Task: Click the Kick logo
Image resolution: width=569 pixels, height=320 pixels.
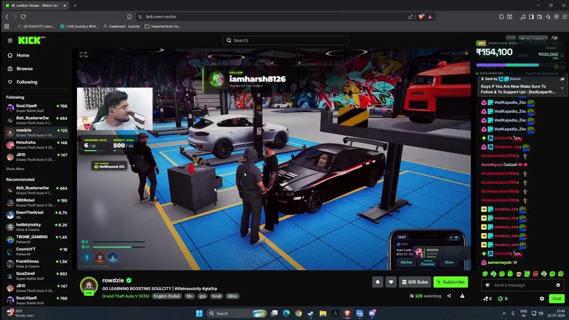Action: tap(32, 40)
